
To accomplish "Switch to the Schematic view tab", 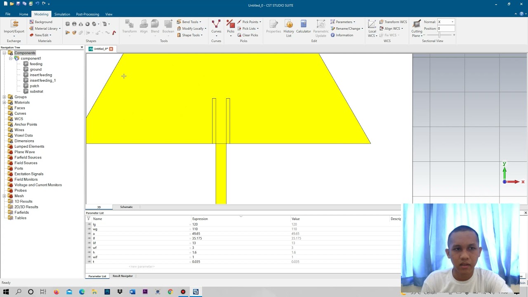I will [x=126, y=207].
